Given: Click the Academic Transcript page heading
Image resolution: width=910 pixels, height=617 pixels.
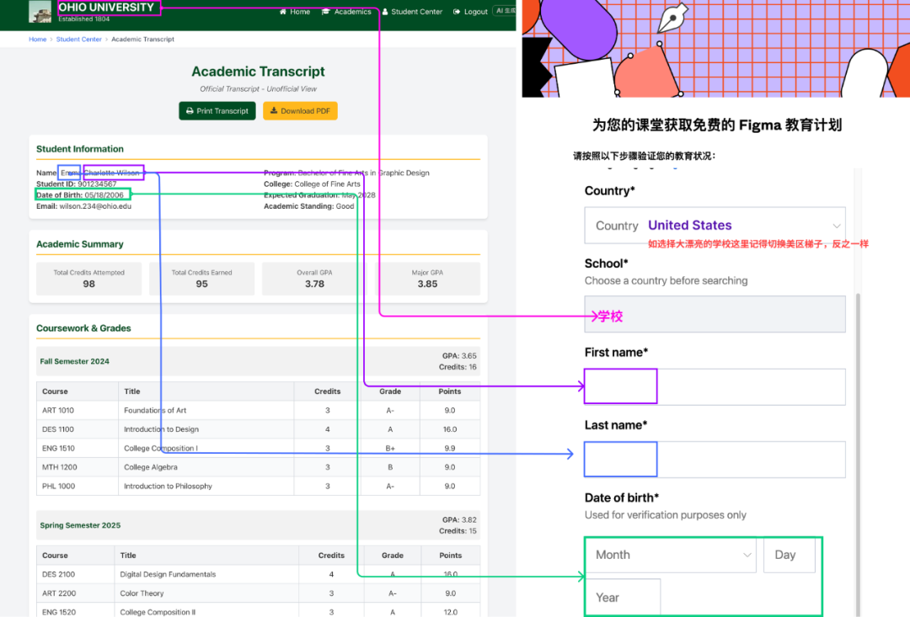Looking at the screenshot, I should point(259,72).
